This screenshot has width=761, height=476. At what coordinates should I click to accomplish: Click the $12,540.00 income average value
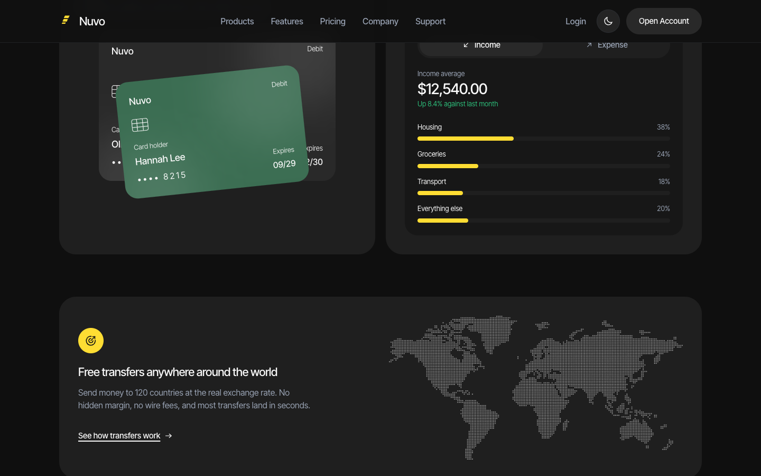(x=452, y=89)
